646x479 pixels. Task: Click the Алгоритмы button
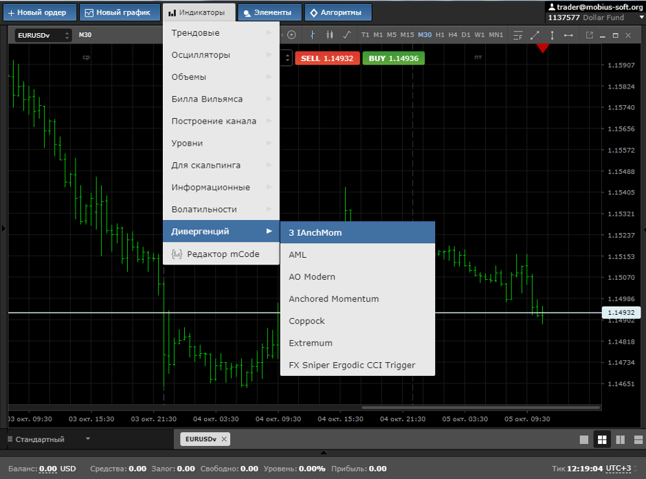(338, 12)
